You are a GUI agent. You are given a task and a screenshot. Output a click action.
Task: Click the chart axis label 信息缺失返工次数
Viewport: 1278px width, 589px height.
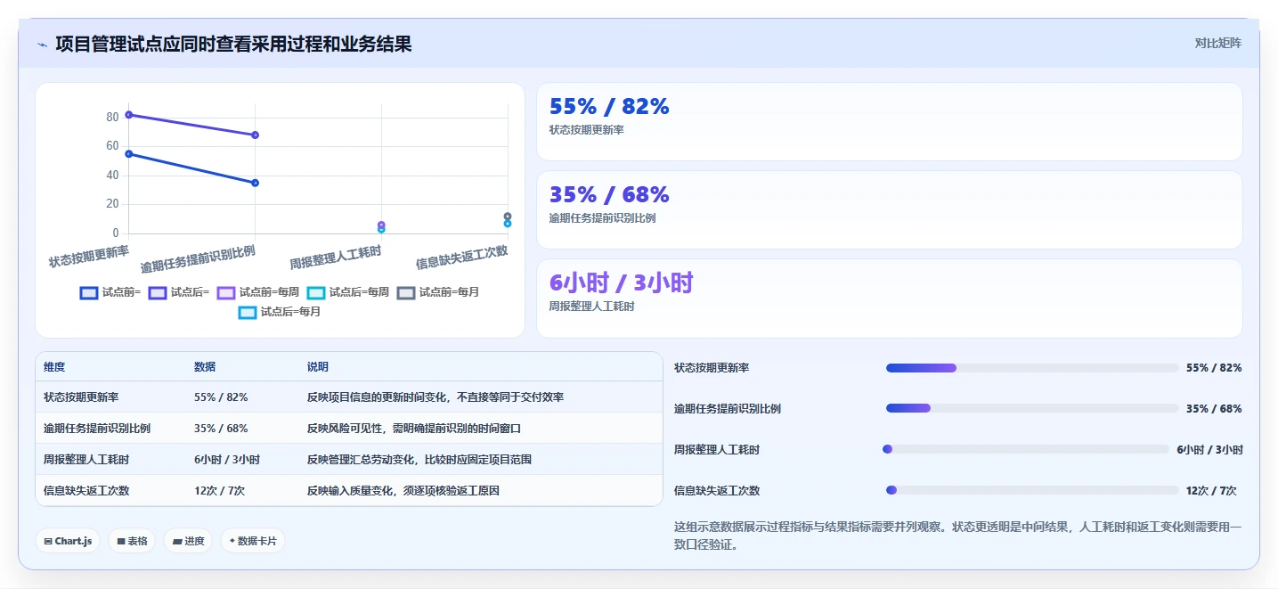(462, 258)
